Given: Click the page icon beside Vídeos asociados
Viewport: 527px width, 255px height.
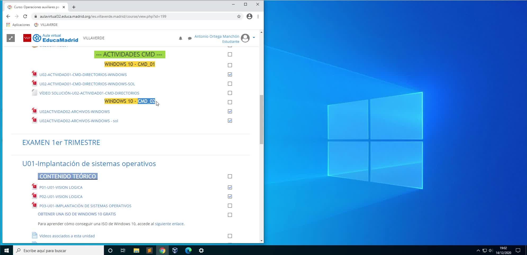Looking at the screenshot, I should (x=34, y=235).
